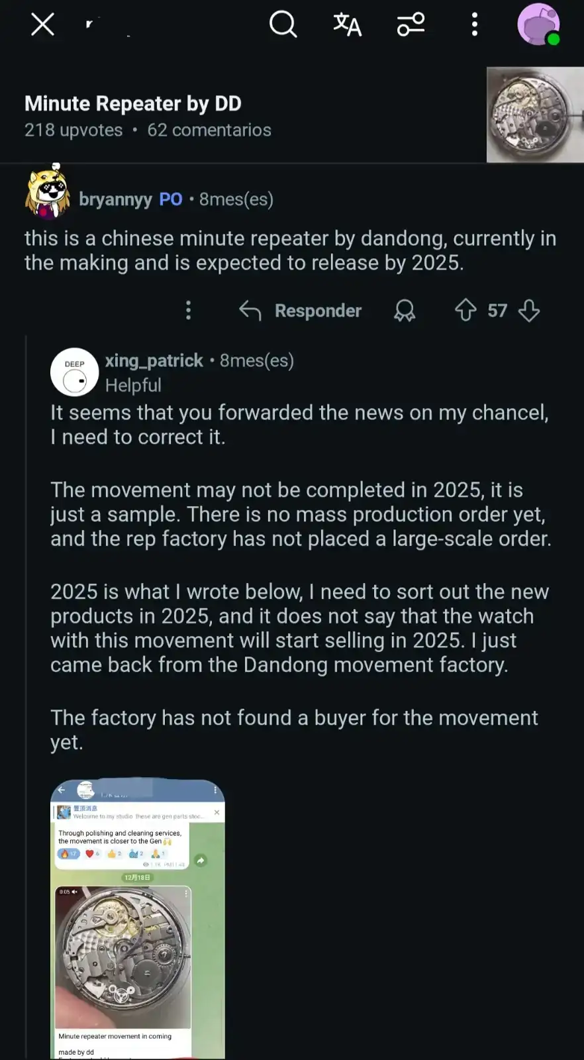Open your profile avatar menu
The height and width of the screenshot is (1060, 584).
(x=538, y=25)
